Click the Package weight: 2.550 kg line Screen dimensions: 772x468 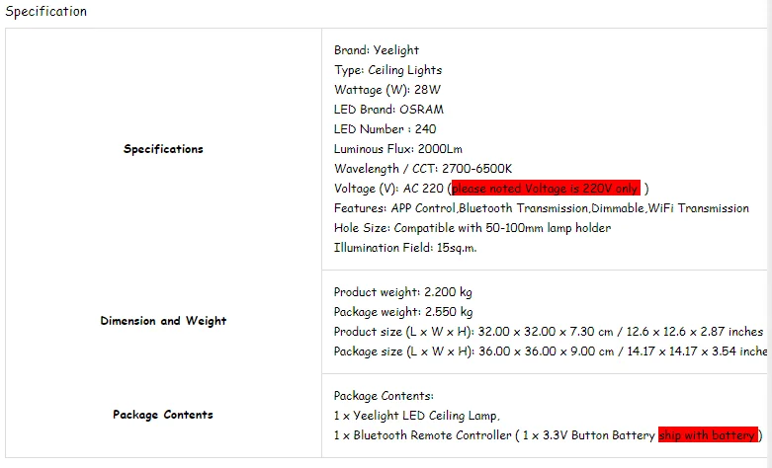click(403, 312)
